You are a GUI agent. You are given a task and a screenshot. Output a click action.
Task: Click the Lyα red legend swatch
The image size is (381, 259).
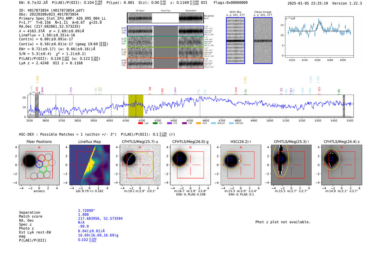point(140,123)
